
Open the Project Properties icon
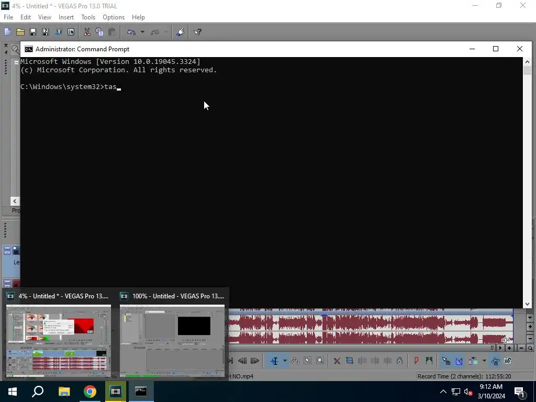pyautogui.click(x=71, y=32)
